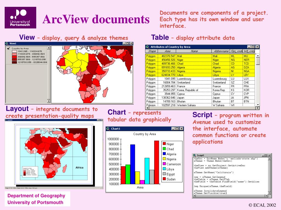Click the Area axis label below chart

tap(140, 187)
